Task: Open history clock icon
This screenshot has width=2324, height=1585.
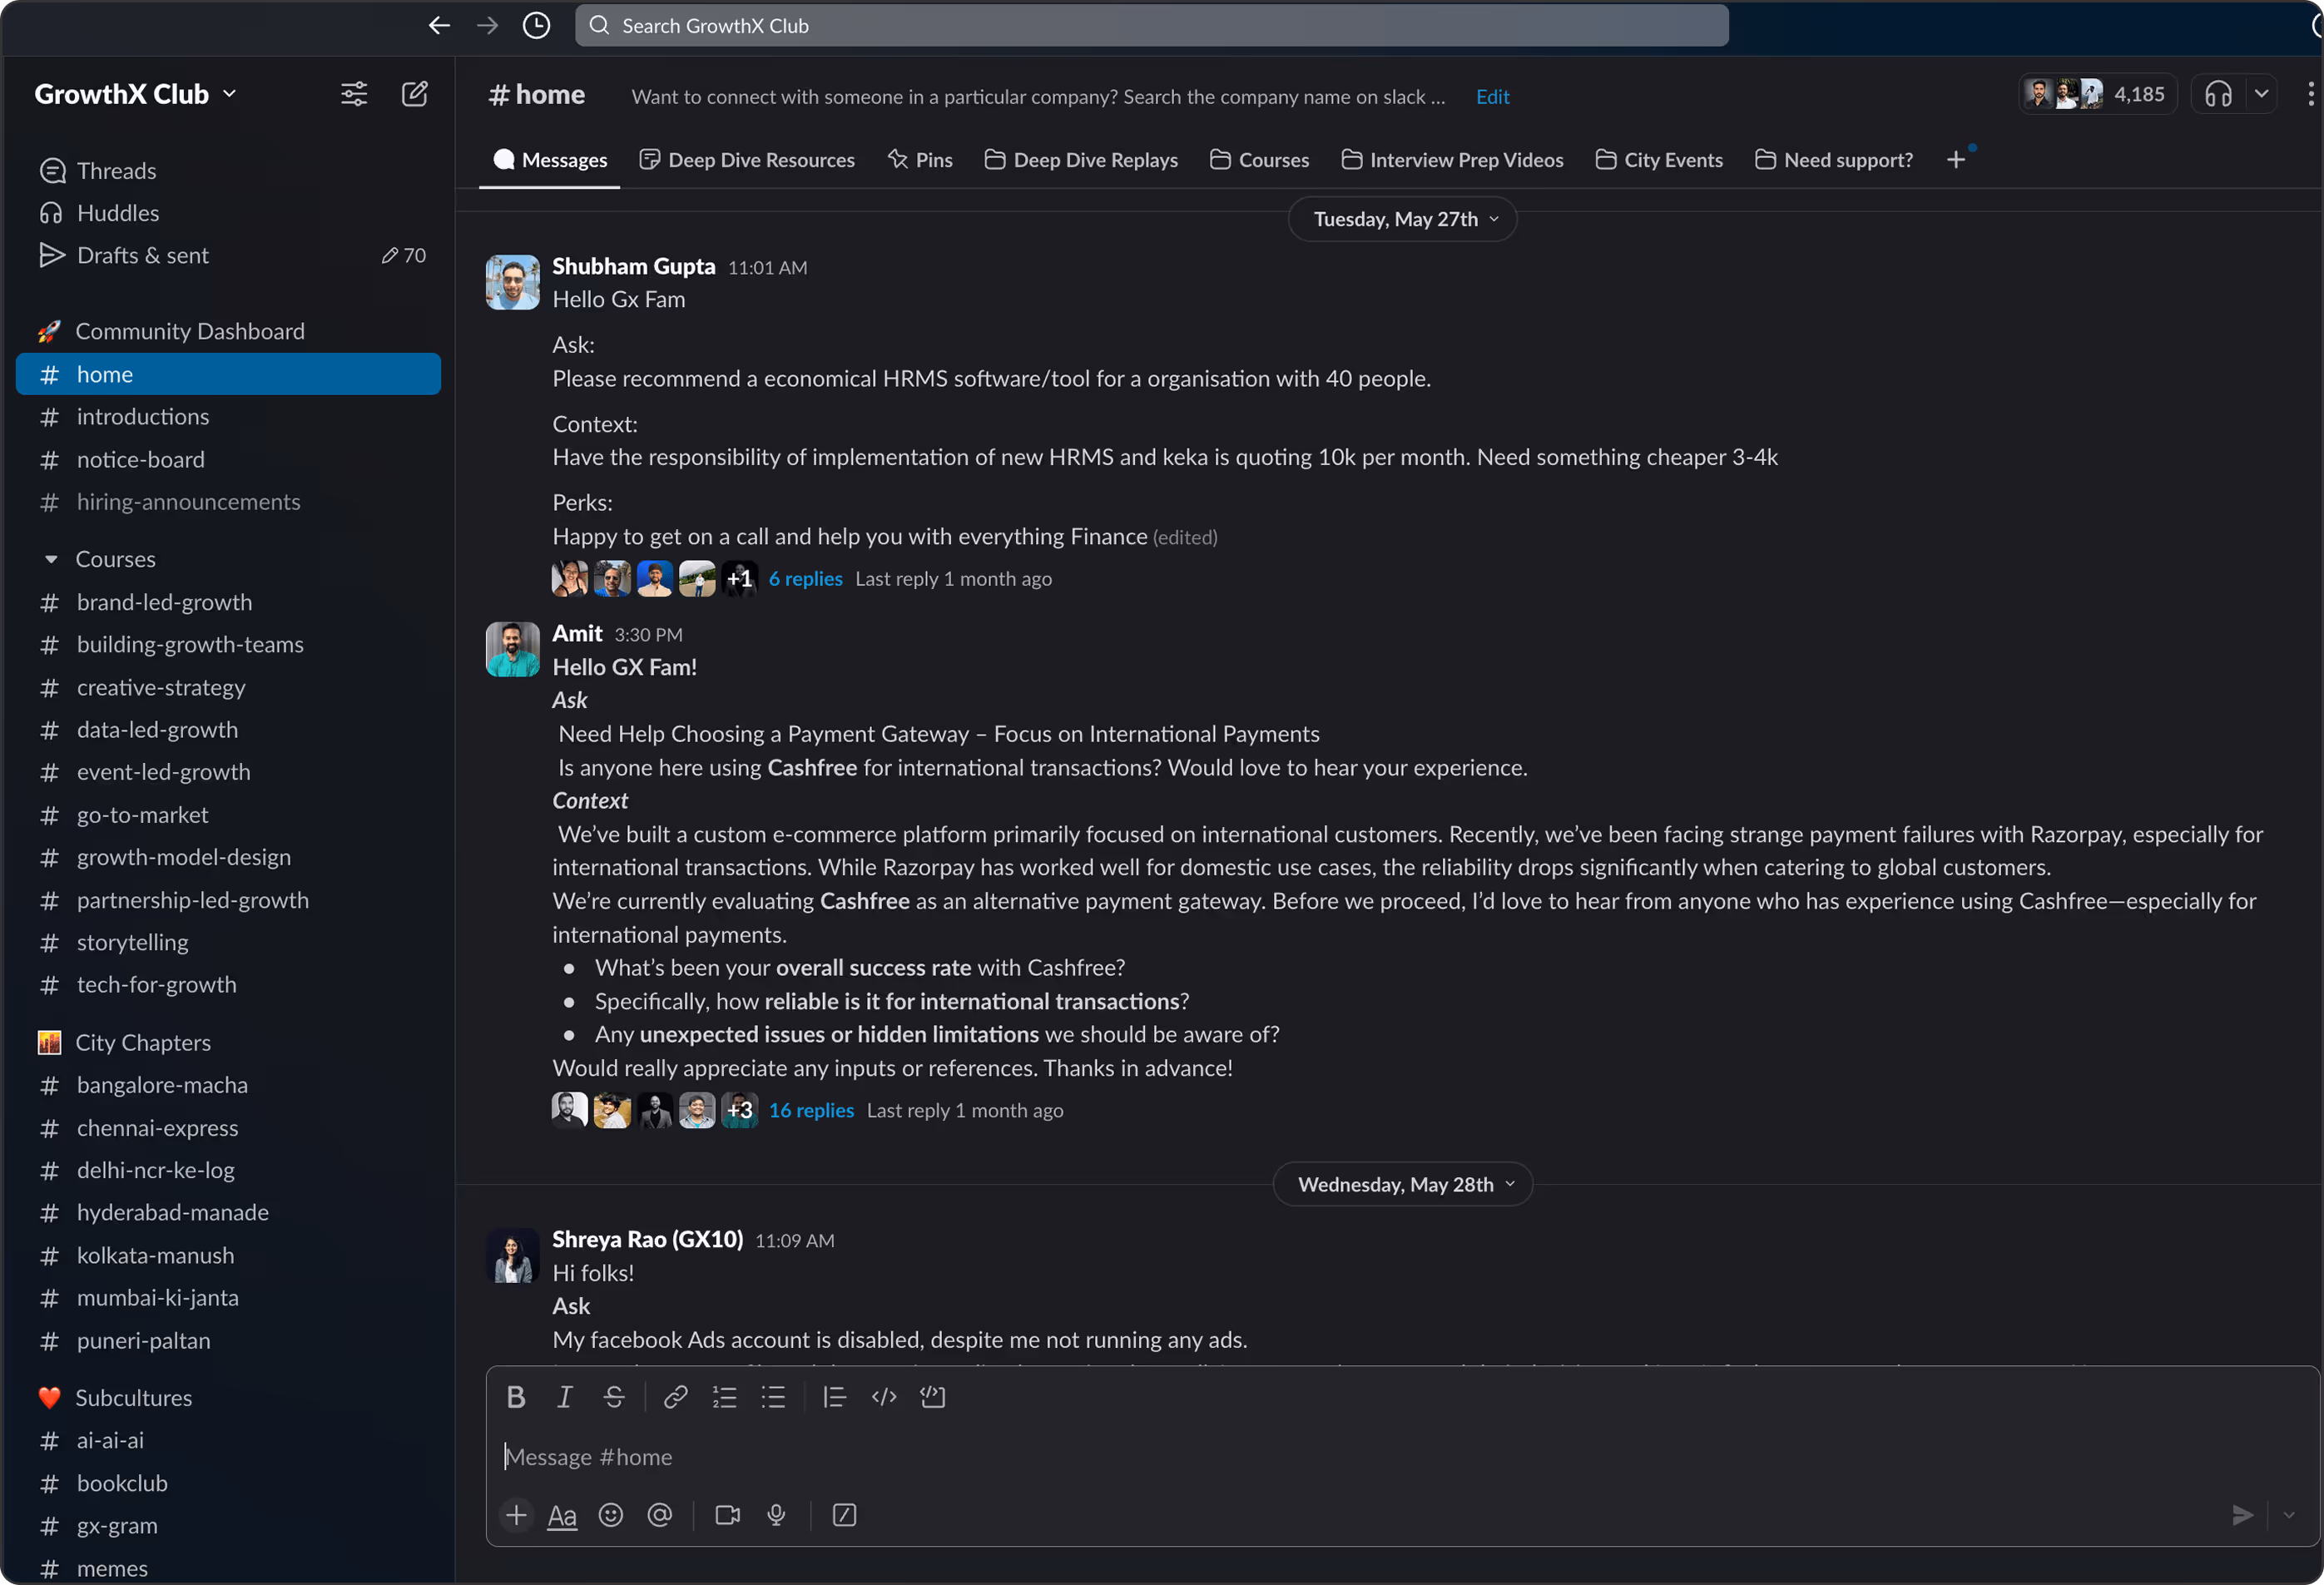Action: pos(536,26)
